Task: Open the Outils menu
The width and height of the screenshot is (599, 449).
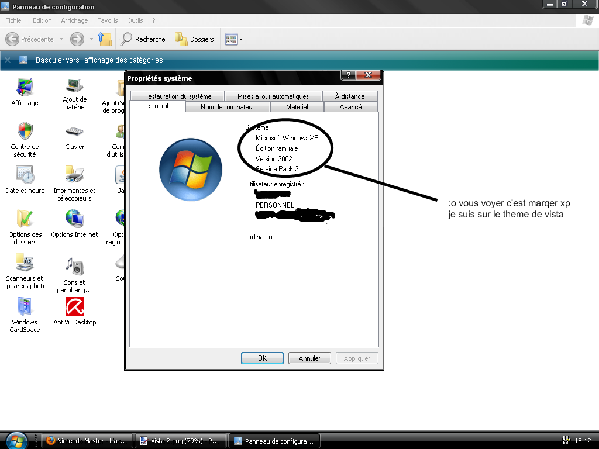Action: (135, 20)
